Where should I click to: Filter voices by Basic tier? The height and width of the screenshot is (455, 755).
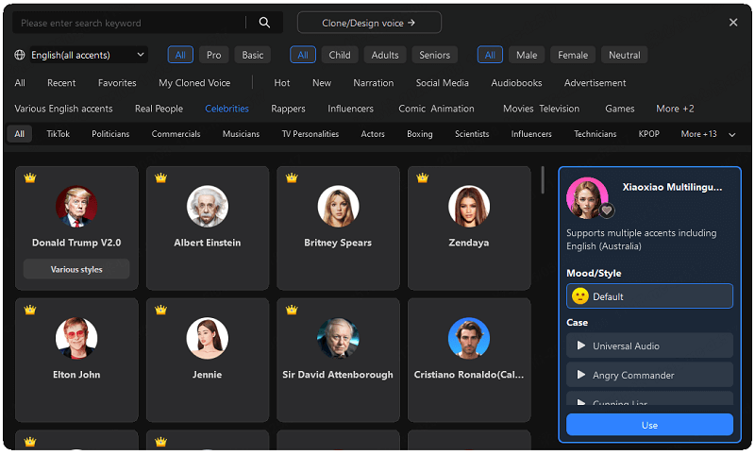tap(253, 55)
